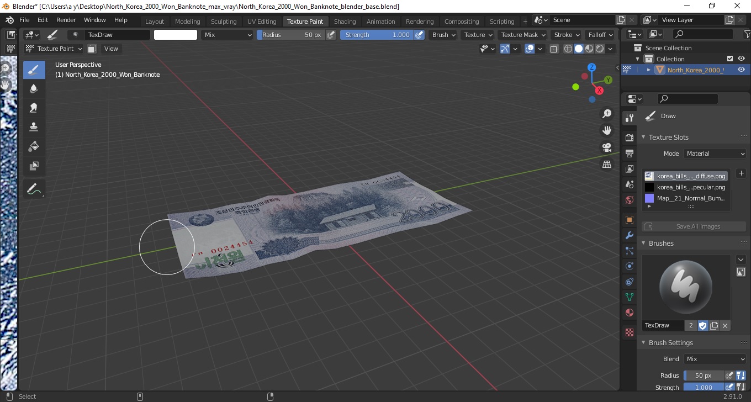Toggle the camera view icon

click(x=607, y=147)
